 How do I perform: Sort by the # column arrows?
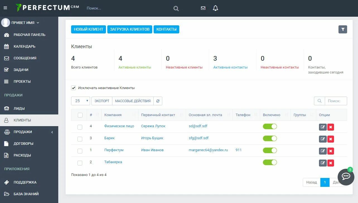point(97,115)
